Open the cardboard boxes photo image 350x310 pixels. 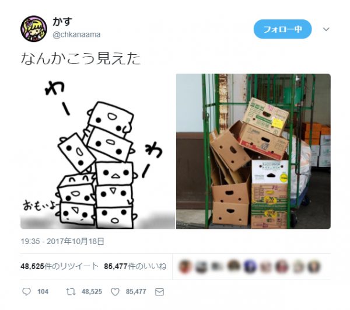point(253,151)
